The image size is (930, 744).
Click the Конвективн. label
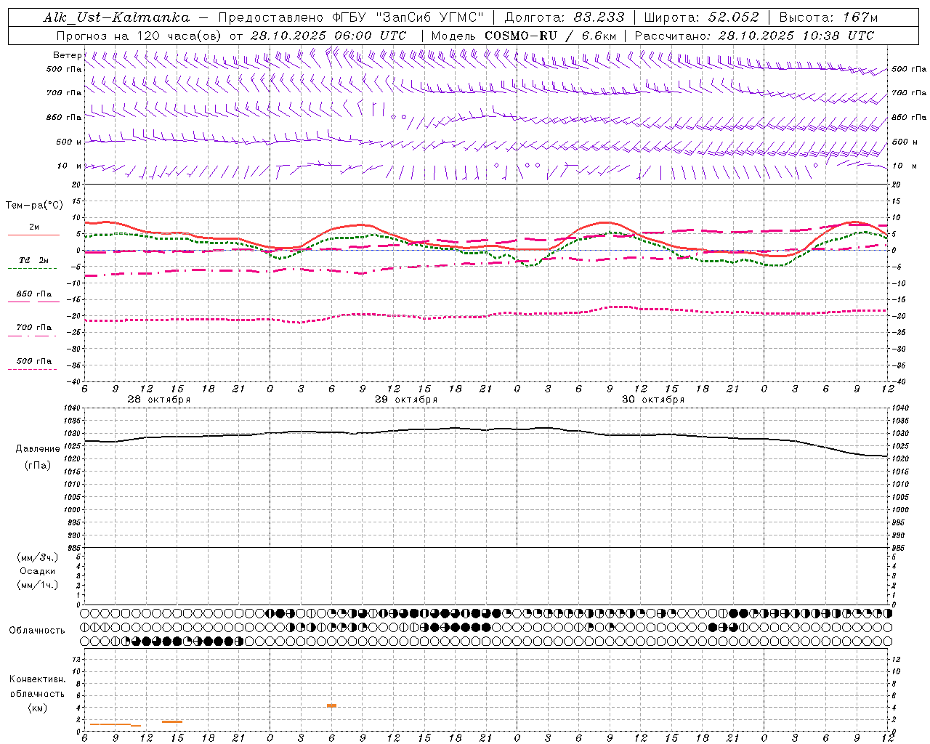tap(37, 679)
